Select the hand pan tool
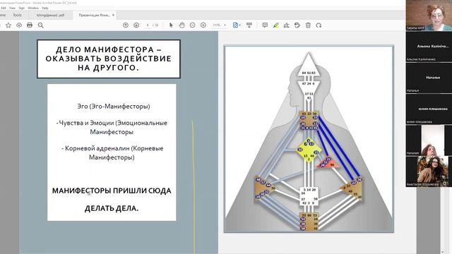 [182, 25]
